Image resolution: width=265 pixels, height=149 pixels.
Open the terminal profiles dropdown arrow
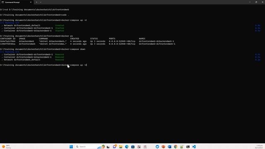click(41, 2)
